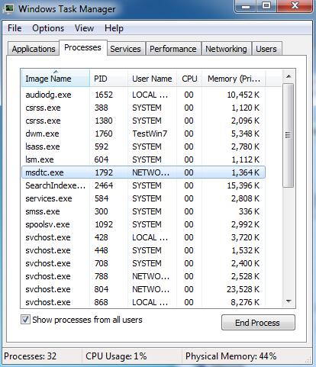Select the spoolsv.exe process
This screenshot has width=316, height=367.
[143, 224]
